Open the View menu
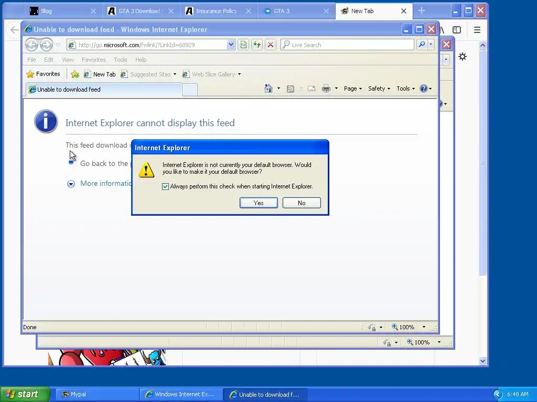 (68, 60)
